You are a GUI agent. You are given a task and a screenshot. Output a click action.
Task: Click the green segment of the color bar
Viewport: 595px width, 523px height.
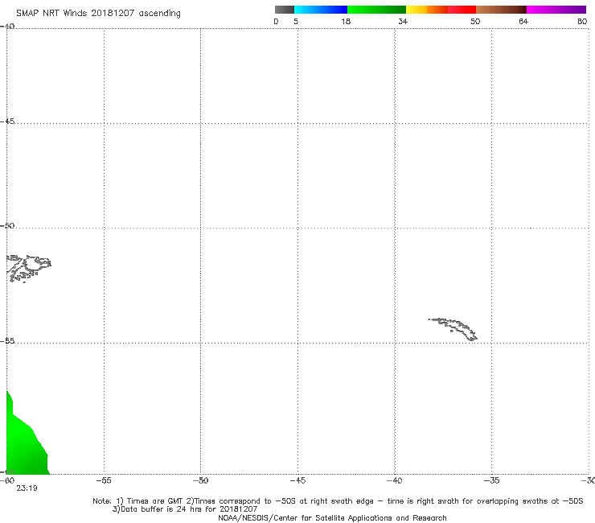tap(376, 10)
